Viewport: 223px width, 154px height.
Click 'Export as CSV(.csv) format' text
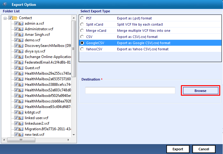point(138,37)
